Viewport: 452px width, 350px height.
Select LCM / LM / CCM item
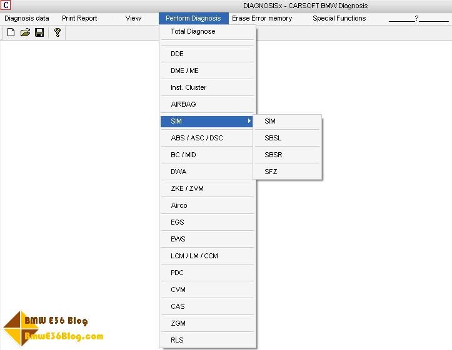(x=207, y=256)
